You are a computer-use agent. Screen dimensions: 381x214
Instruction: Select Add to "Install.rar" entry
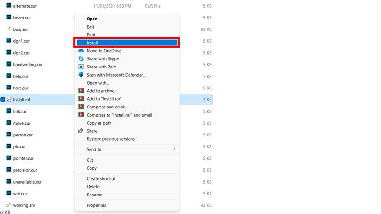(x=104, y=99)
